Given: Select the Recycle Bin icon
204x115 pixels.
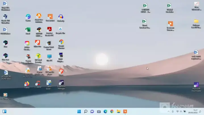Looking at the screenshot, I should pos(60,30).
